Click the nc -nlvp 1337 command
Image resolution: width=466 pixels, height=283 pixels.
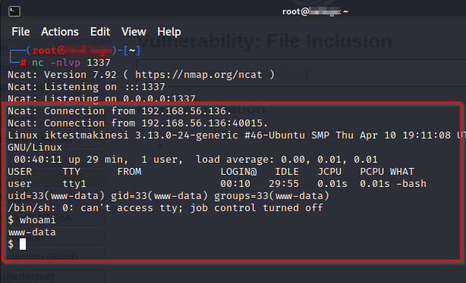point(71,63)
